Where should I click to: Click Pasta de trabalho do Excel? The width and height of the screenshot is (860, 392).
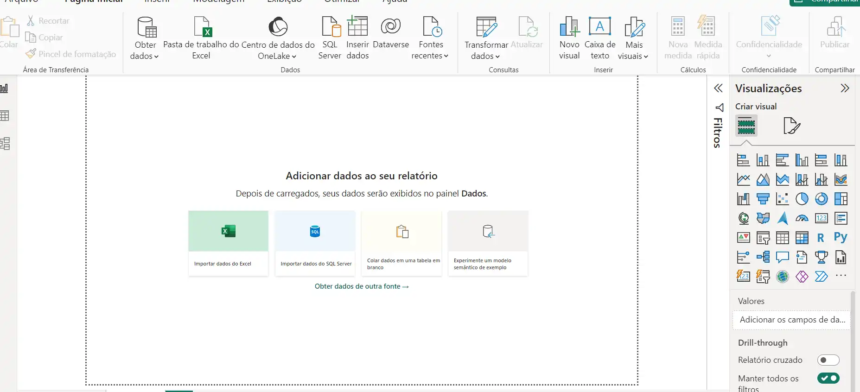click(201, 38)
